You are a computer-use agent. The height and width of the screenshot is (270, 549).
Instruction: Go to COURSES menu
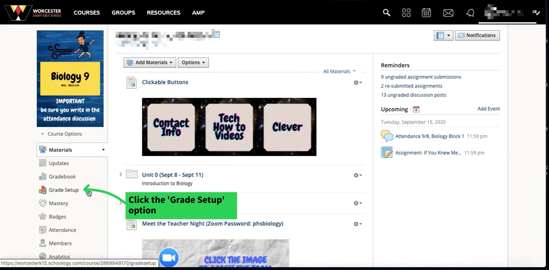[x=87, y=13]
